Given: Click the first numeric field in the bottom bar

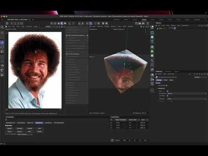Looking at the screenshot, I should point(124,140).
